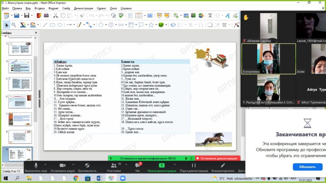Pause sharing with Пауза демонстрации
This screenshot has width=326, height=183.
pos(194,167)
